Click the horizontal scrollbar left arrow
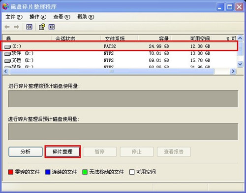246x193 pixels. [x=6, y=72]
